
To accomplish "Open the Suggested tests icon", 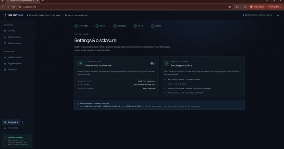I will [5, 64].
